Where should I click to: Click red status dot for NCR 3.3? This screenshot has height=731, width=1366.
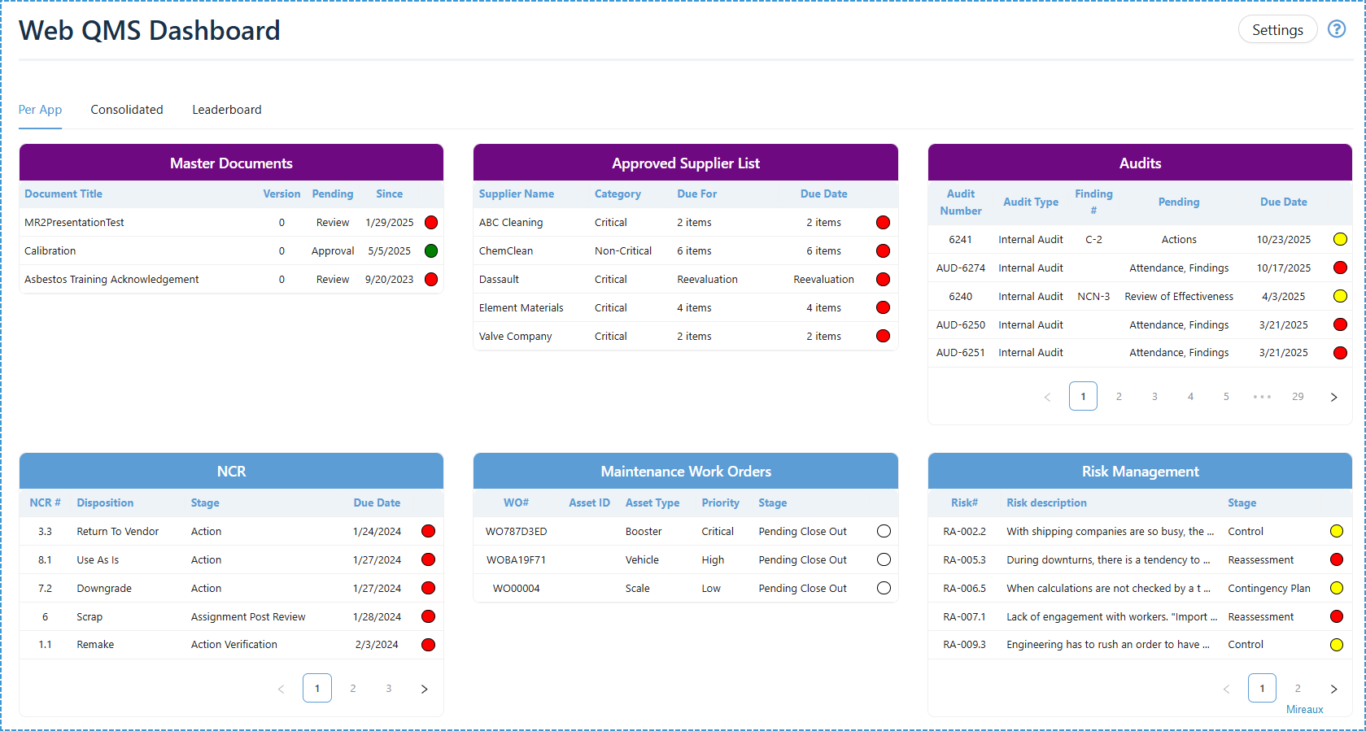point(428,532)
